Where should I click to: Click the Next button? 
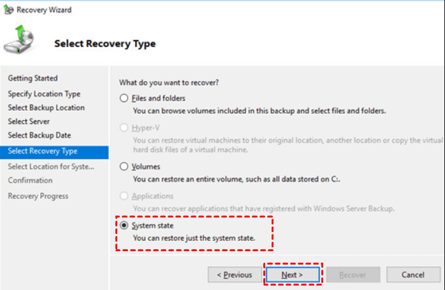[292, 275]
